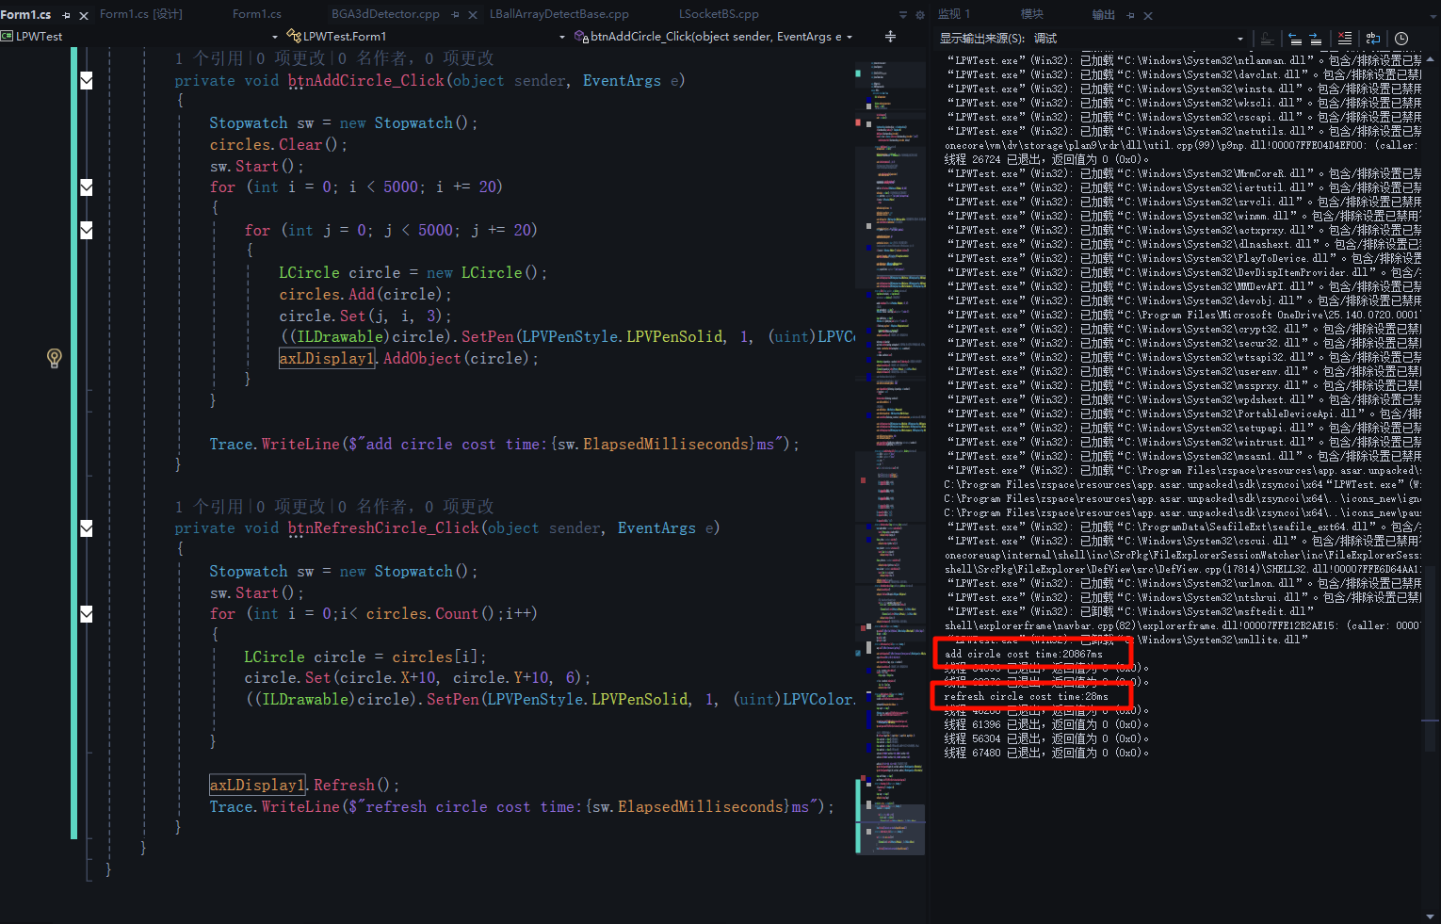Clear all output with the clear icon

1344,39
